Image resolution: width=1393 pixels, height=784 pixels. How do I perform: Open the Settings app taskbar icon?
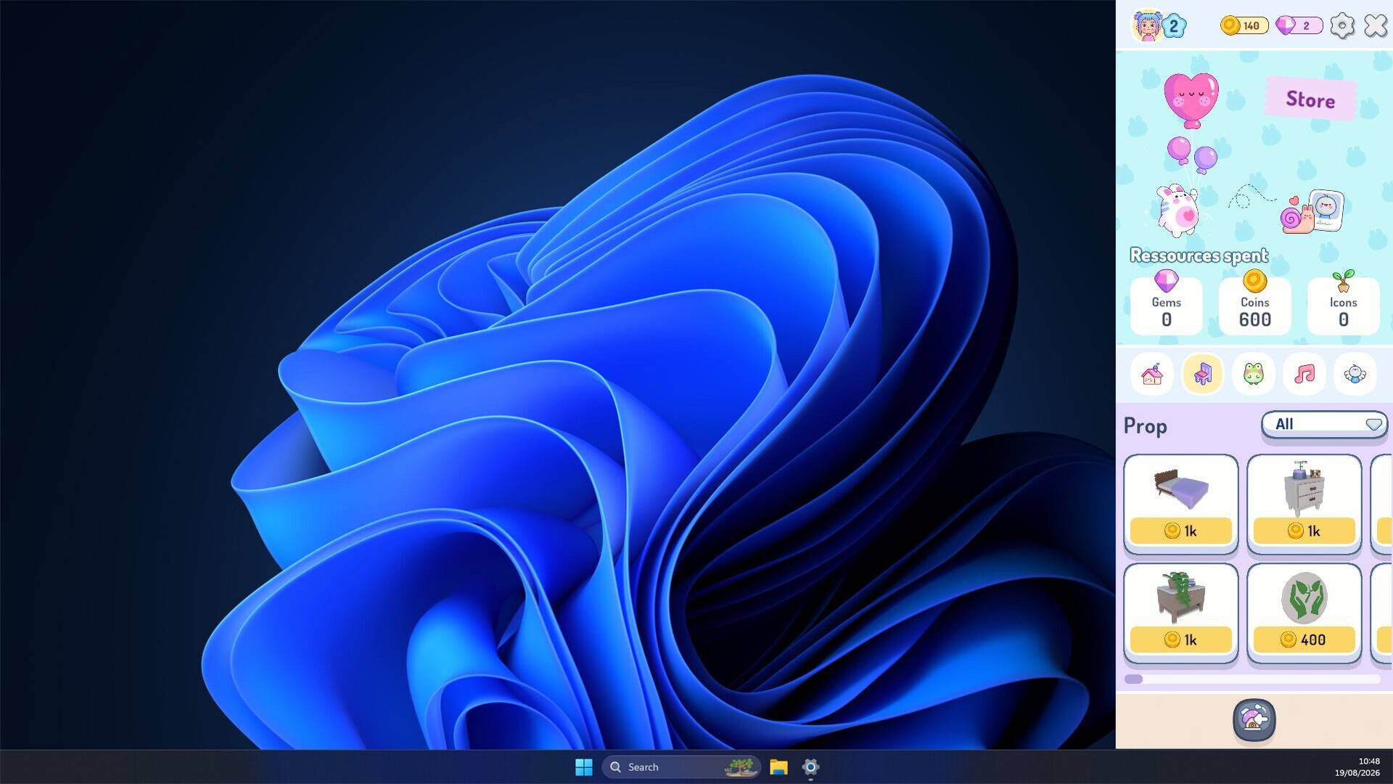point(810,767)
